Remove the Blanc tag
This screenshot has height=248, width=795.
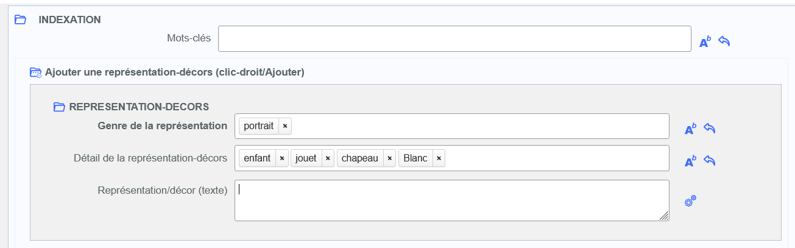(439, 158)
